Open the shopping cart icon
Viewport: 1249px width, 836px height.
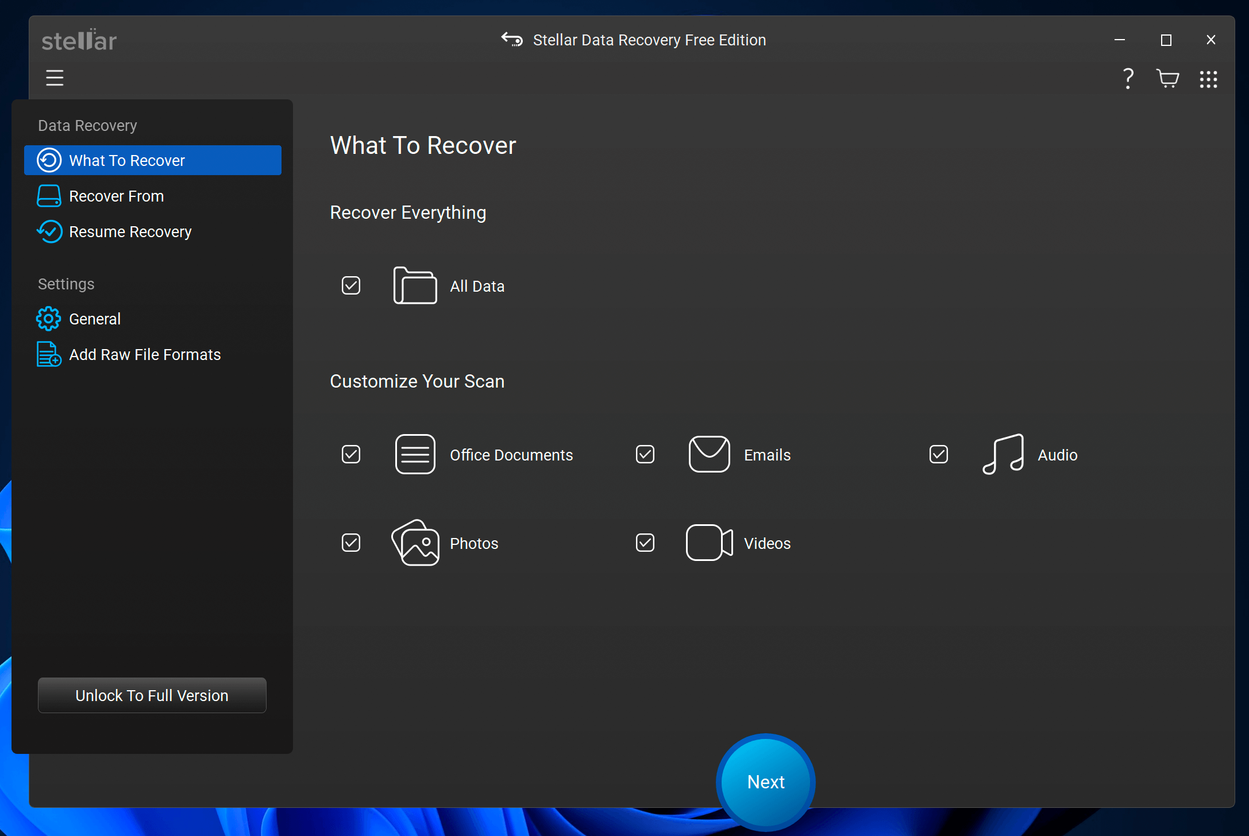point(1167,79)
